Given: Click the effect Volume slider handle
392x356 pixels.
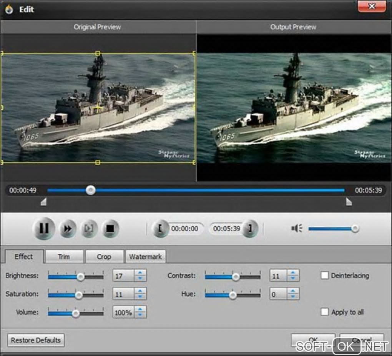Looking at the screenshot, I should tap(76, 313).
